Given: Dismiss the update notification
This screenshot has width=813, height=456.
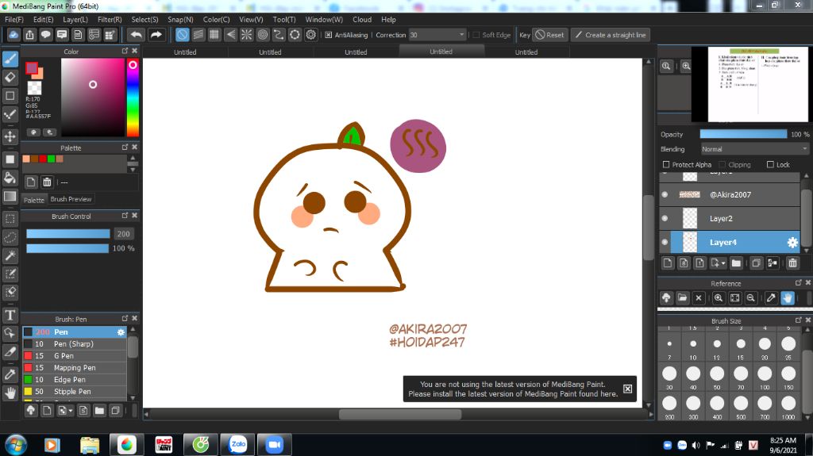Looking at the screenshot, I should 627,389.
